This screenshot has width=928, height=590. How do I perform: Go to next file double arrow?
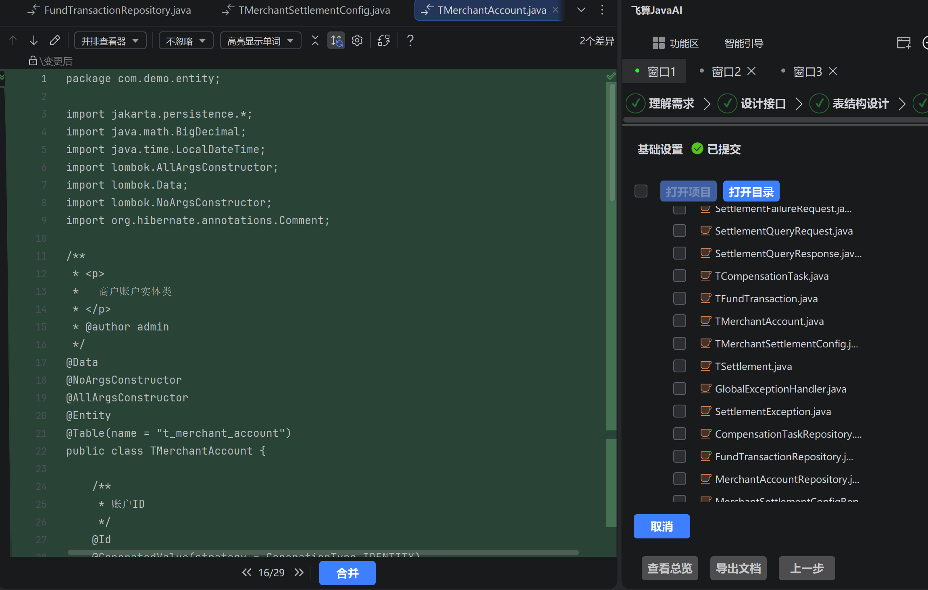[x=299, y=572]
